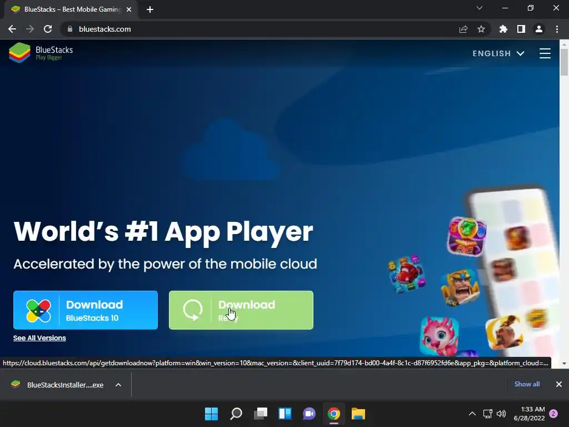Image resolution: width=569 pixels, height=427 pixels.
Task: Click the shouting king game icon
Action: (460, 287)
